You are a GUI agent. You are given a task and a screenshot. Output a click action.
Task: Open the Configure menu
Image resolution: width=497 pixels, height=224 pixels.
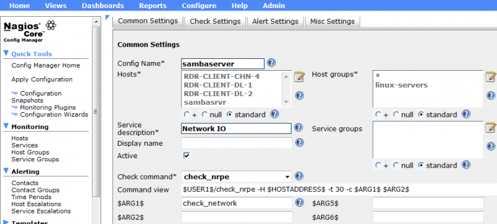[199, 6]
